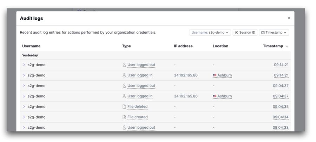Click the calendar icon in Timestamp filter
316x142 pixels.
coord(263,32)
